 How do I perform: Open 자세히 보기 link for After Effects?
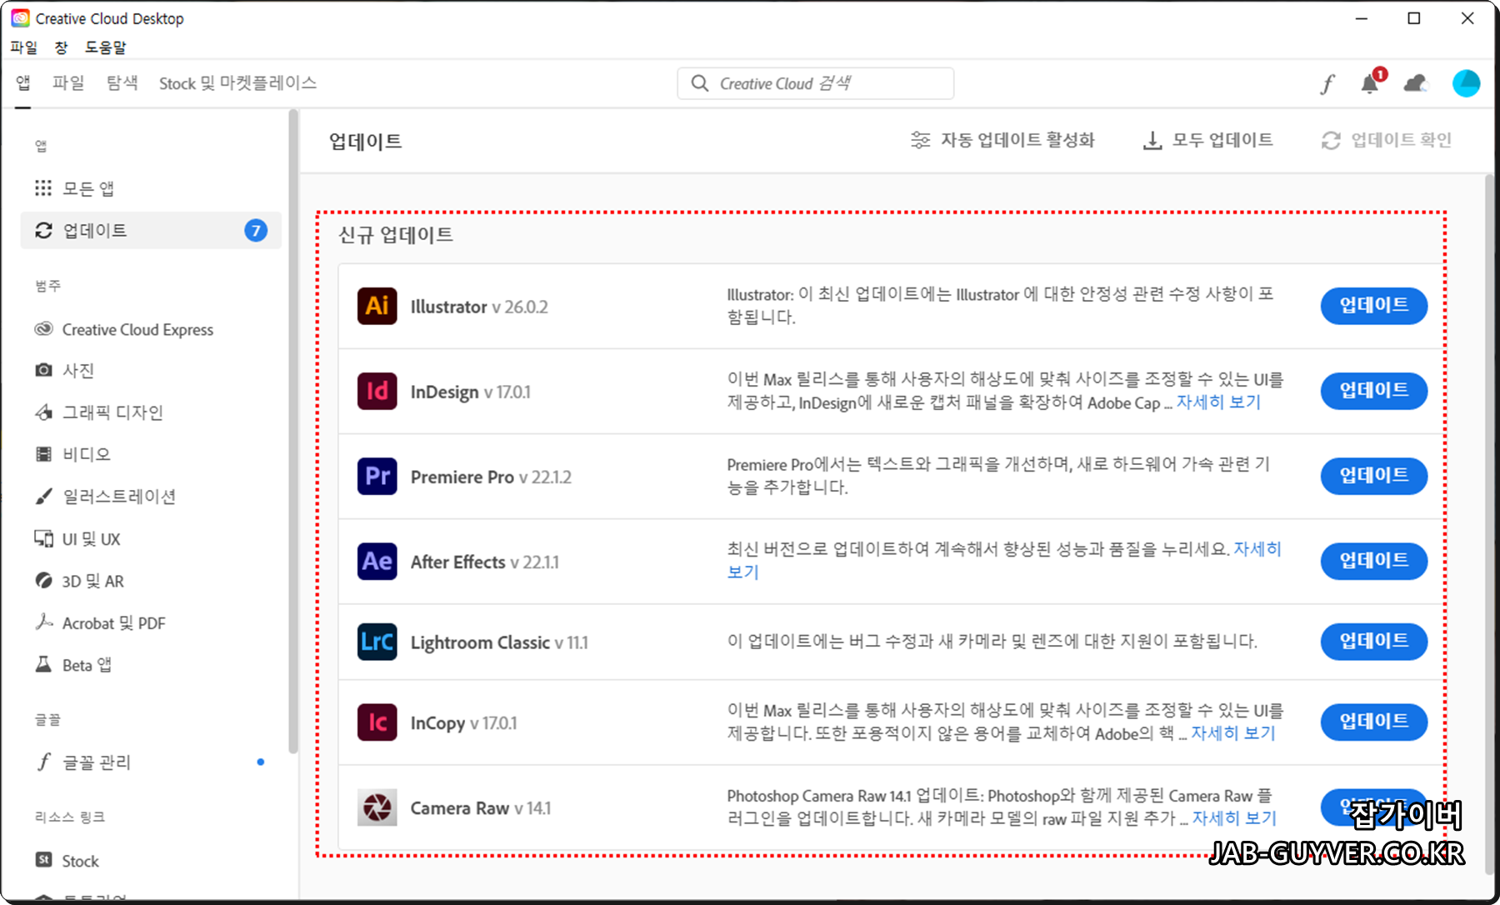(x=1257, y=549)
